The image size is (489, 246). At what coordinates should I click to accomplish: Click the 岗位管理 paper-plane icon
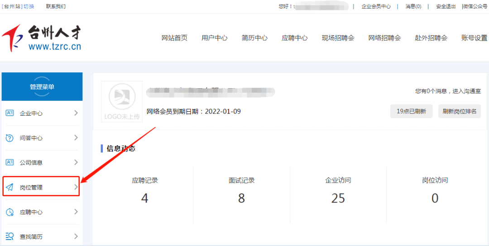(10, 187)
